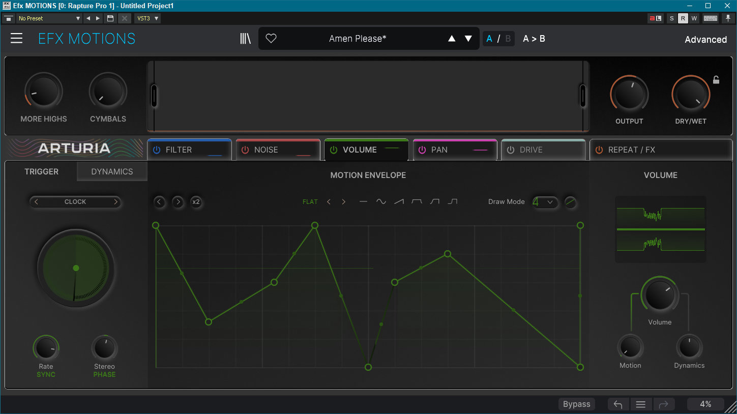Image resolution: width=737 pixels, height=414 pixels.
Task: Open the hamburger main menu
Action: pyautogui.click(x=16, y=39)
